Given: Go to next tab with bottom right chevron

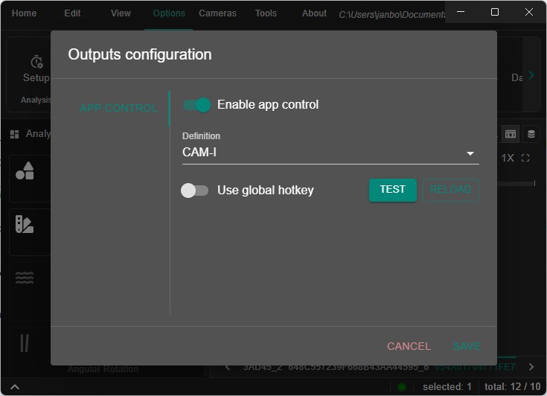Looking at the screenshot, I should point(531,367).
